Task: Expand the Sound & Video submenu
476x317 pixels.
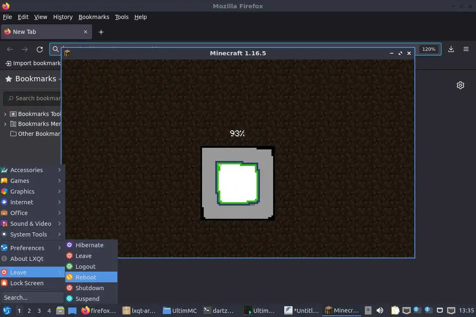Action: (33, 224)
